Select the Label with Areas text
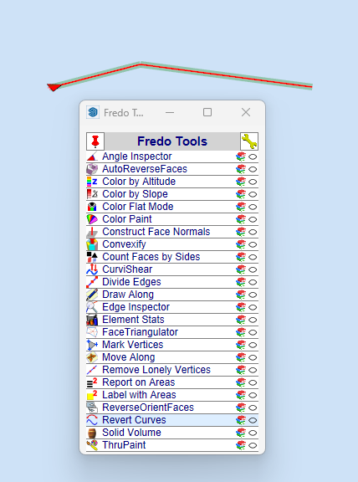 tap(139, 395)
